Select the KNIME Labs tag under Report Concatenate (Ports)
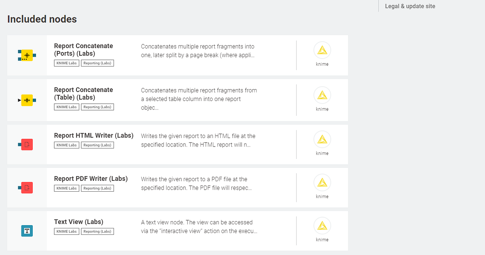This screenshot has height=255, width=485. [x=66, y=63]
